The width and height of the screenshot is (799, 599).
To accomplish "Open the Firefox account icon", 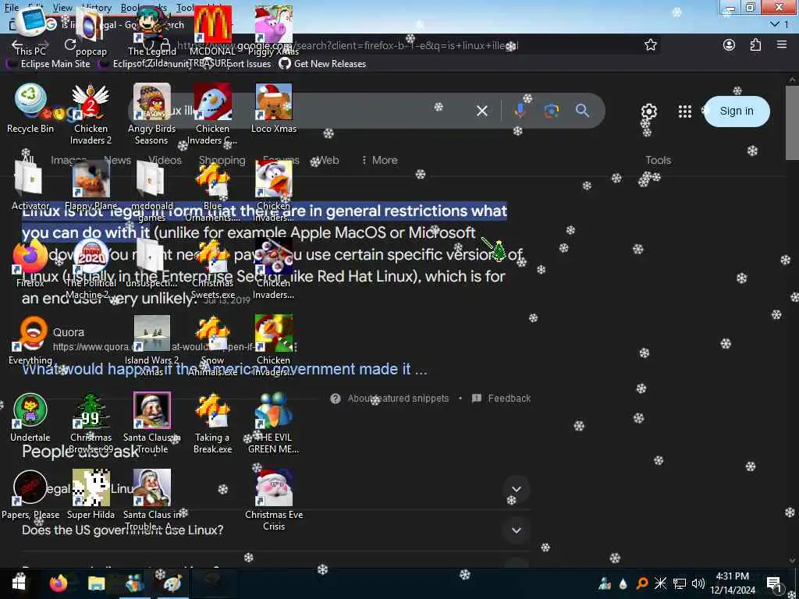I will click(x=730, y=44).
